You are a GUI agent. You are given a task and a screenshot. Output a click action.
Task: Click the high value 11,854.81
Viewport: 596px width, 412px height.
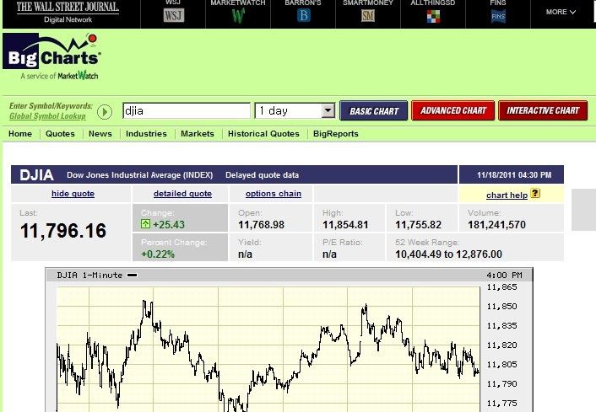click(x=345, y=225)
